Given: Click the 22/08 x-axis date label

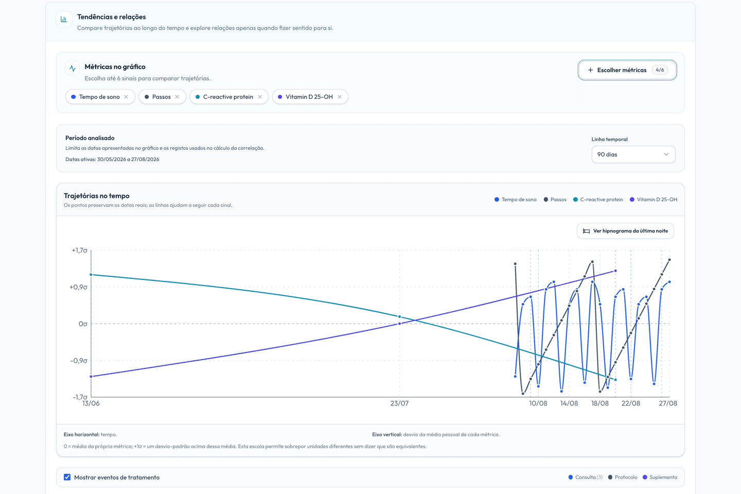Looking at the screenshot, I should click(x=631, y=403).
